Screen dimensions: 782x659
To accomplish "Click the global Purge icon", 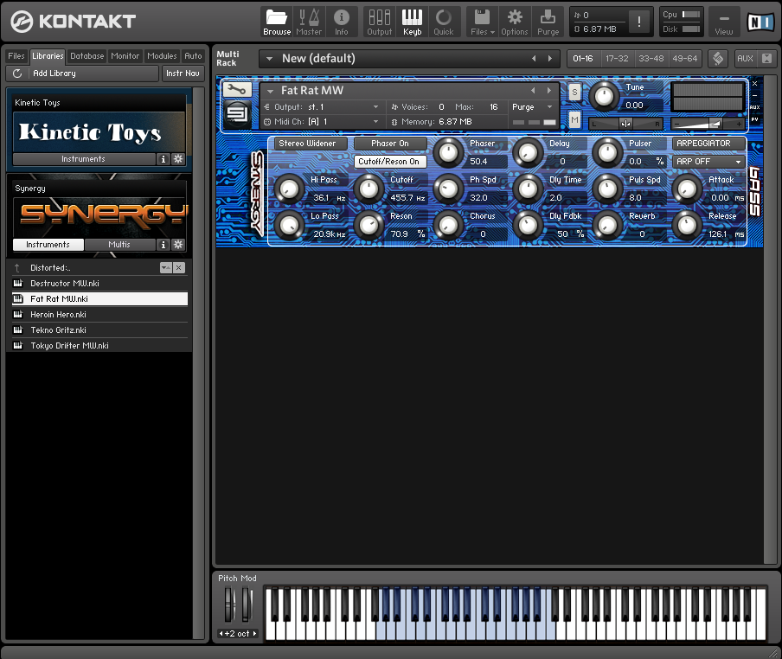I will [x=548, y=22].
